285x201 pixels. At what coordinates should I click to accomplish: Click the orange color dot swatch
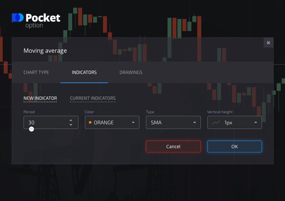(x=90, y=122)
